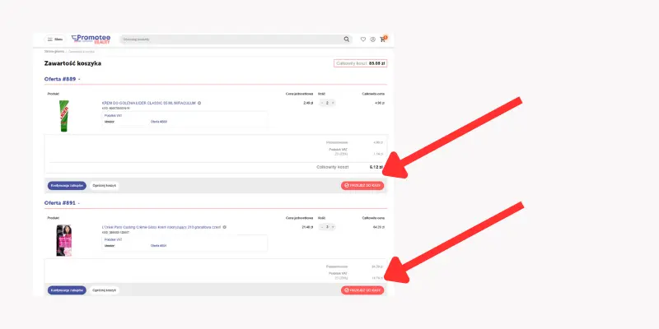Open the wishlist heart icon
This screenshot has width=659, height=329.
point(363,39)
